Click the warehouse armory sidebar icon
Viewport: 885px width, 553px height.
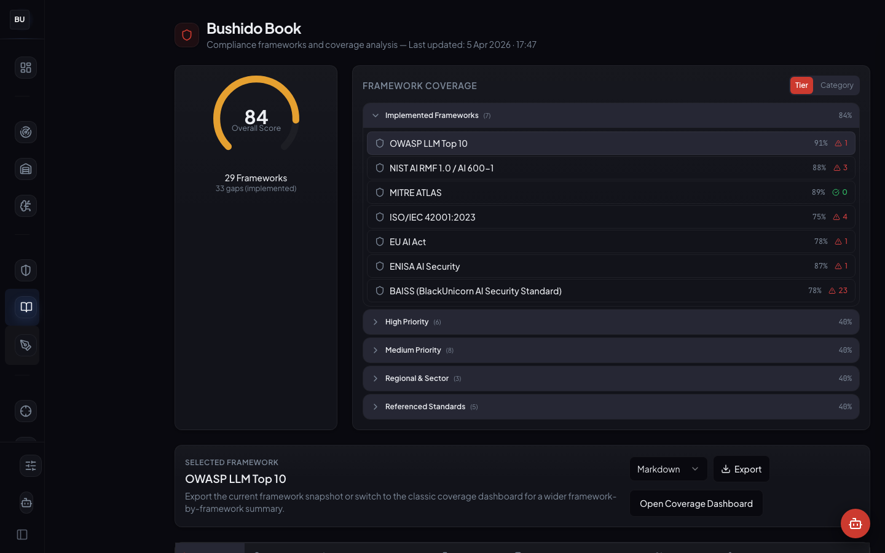(x=26, y=169)
